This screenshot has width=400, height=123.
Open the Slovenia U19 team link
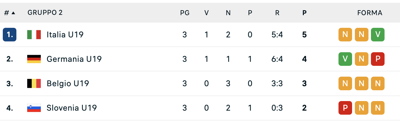point(72,108)
